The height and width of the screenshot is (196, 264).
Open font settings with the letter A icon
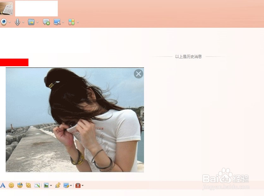[x=3, y=185]
